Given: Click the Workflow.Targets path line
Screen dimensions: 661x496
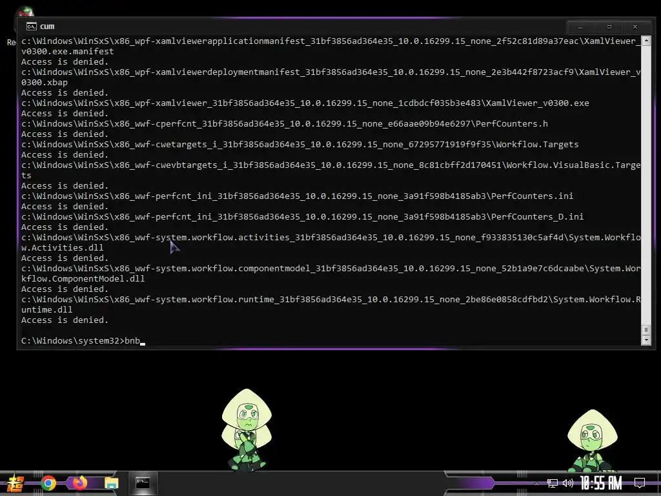Looking at the screenshot, I should click(300, 144).
